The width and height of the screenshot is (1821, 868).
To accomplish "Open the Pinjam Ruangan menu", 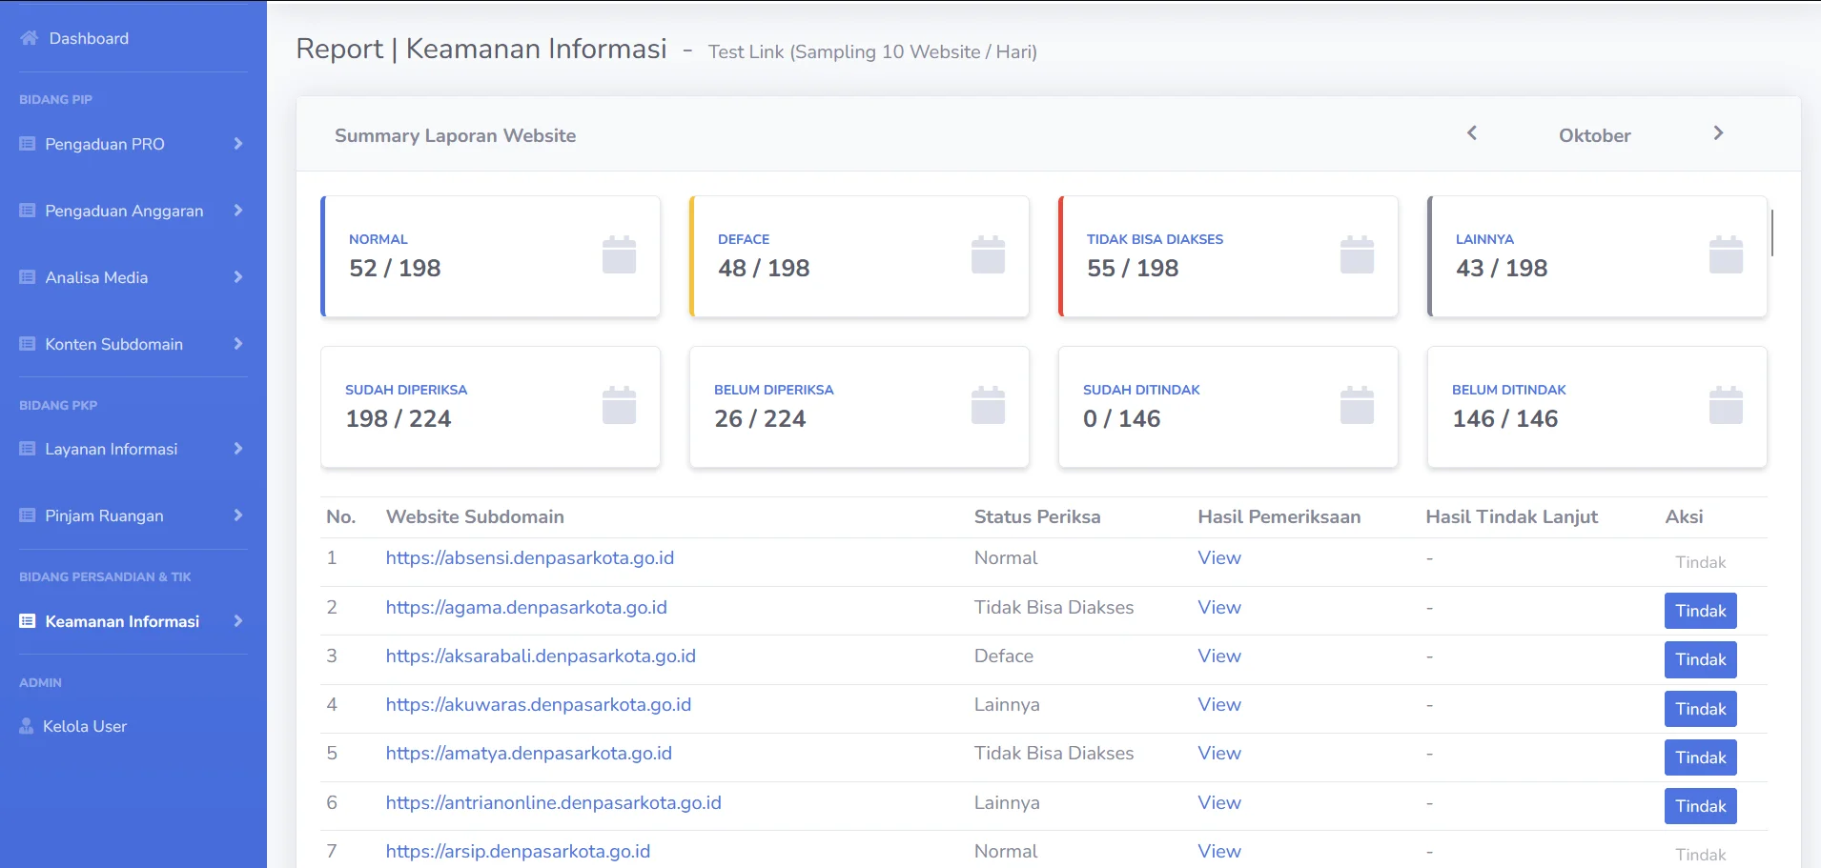I will click(x=105, y=515).
